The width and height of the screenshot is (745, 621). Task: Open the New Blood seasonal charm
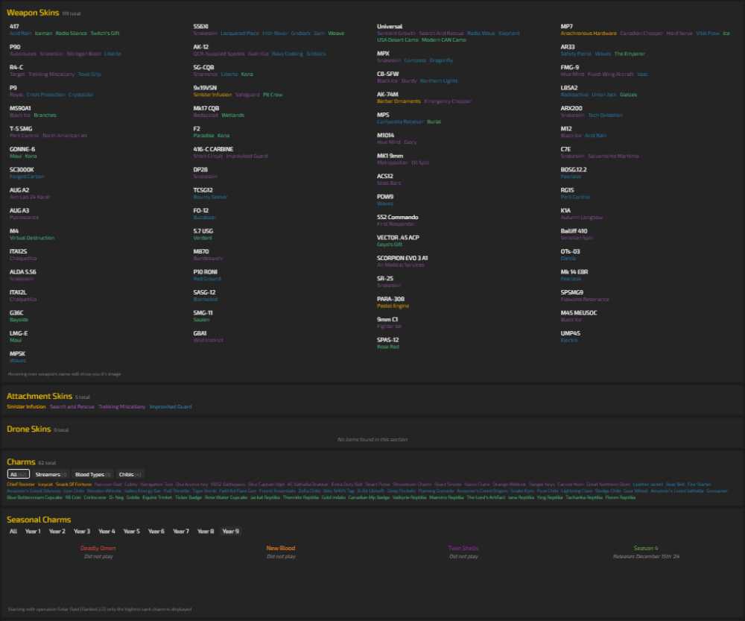click(281, 548)
